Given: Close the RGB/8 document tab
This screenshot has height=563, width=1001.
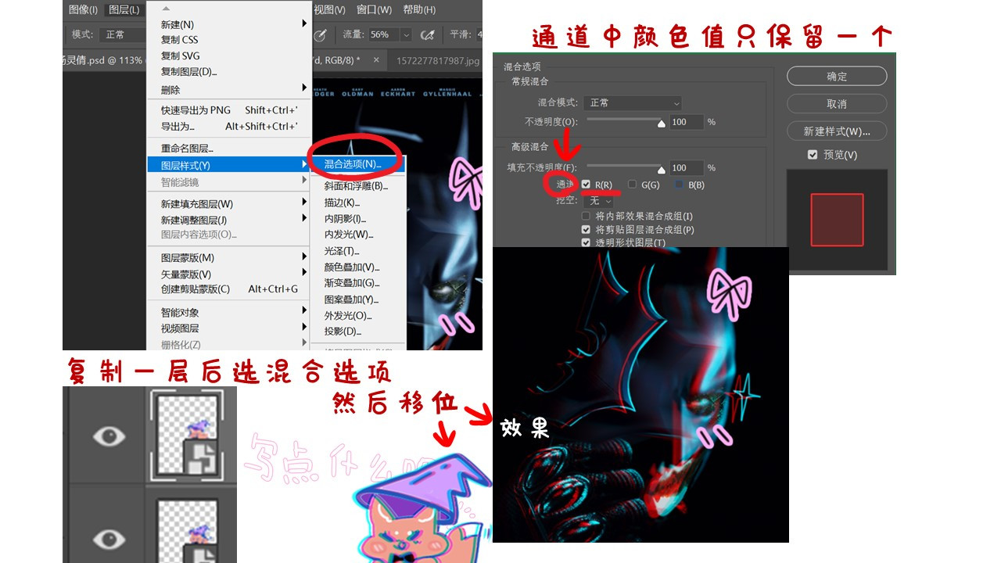Looking at the screenshot, I should click(x=376, y=60).
